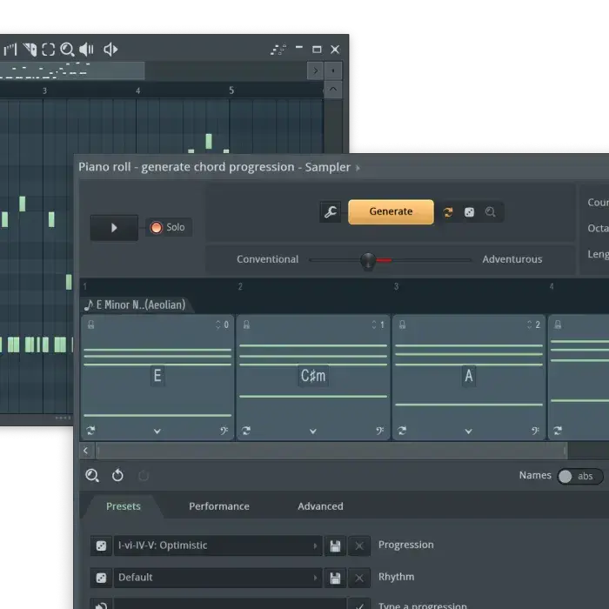Click the Piano roll overview minimap

pyautogui.click(x=72, y=70)
